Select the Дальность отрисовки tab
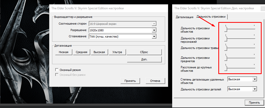Image resolution: width=265 pixels, height=108 pixels. (211, 17)
